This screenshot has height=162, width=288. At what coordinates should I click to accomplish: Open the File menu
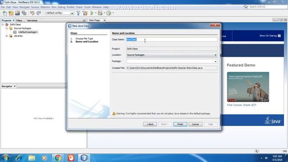coord(3,7)
